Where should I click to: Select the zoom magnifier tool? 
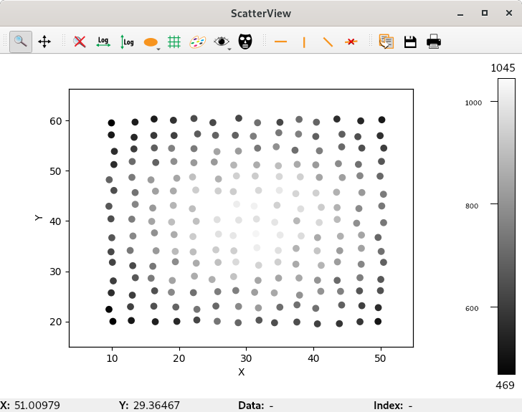coord(21,42)
